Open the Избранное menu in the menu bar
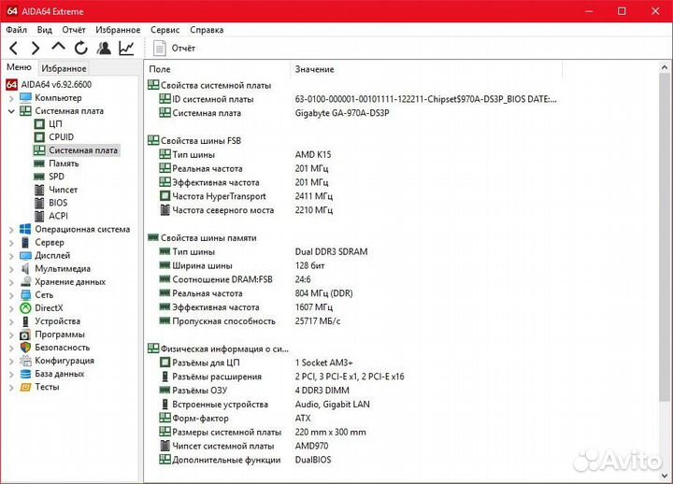Screen dimensions: 673x484 tap(118, 30)
